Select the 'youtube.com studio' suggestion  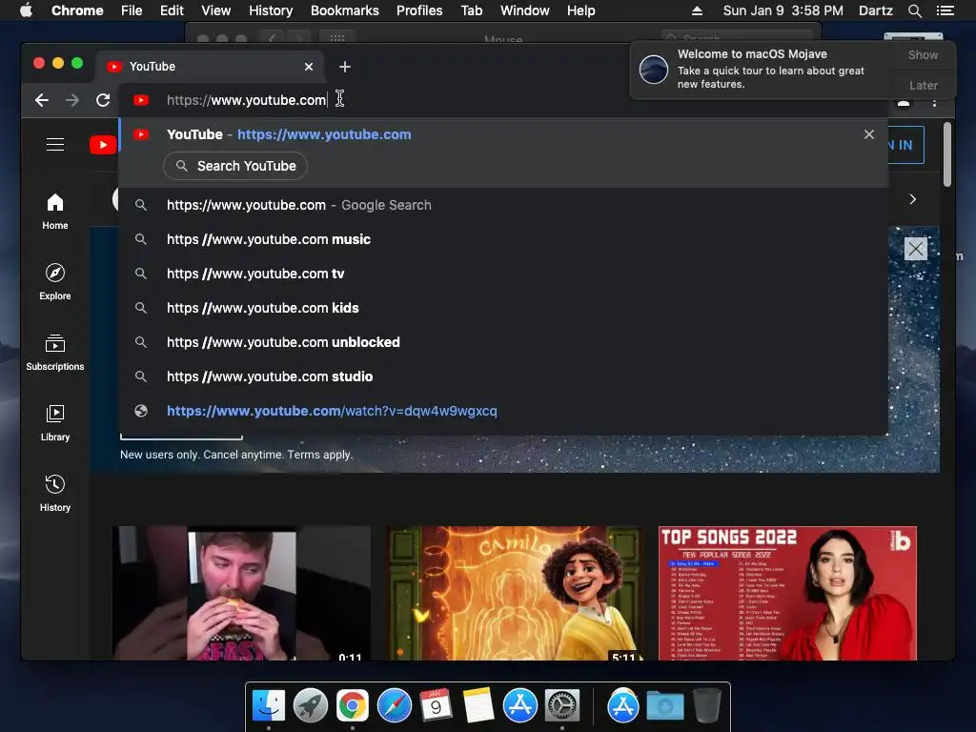coord(503,376)
